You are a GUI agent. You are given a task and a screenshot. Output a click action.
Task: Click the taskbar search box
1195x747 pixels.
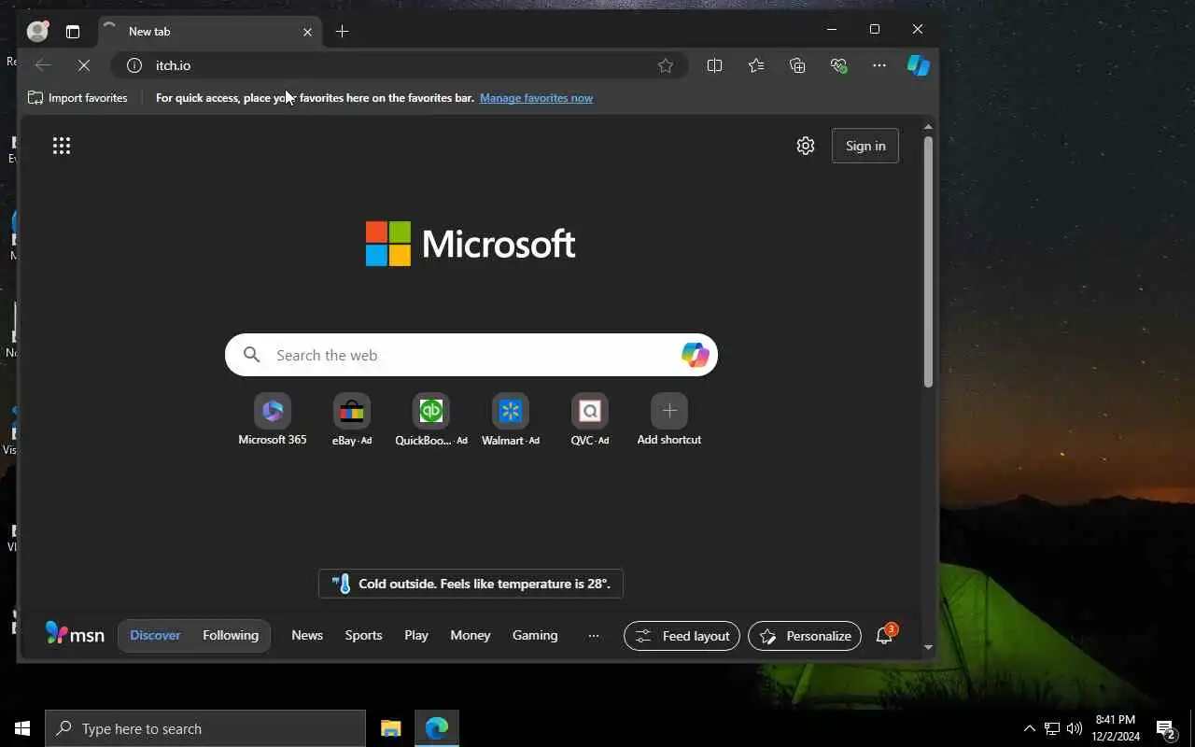coord(205,728)
